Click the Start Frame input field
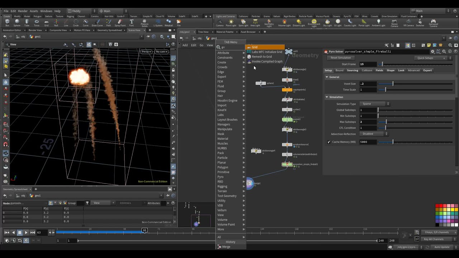This screenshot has width=459, height=258. tap(368, 64)
